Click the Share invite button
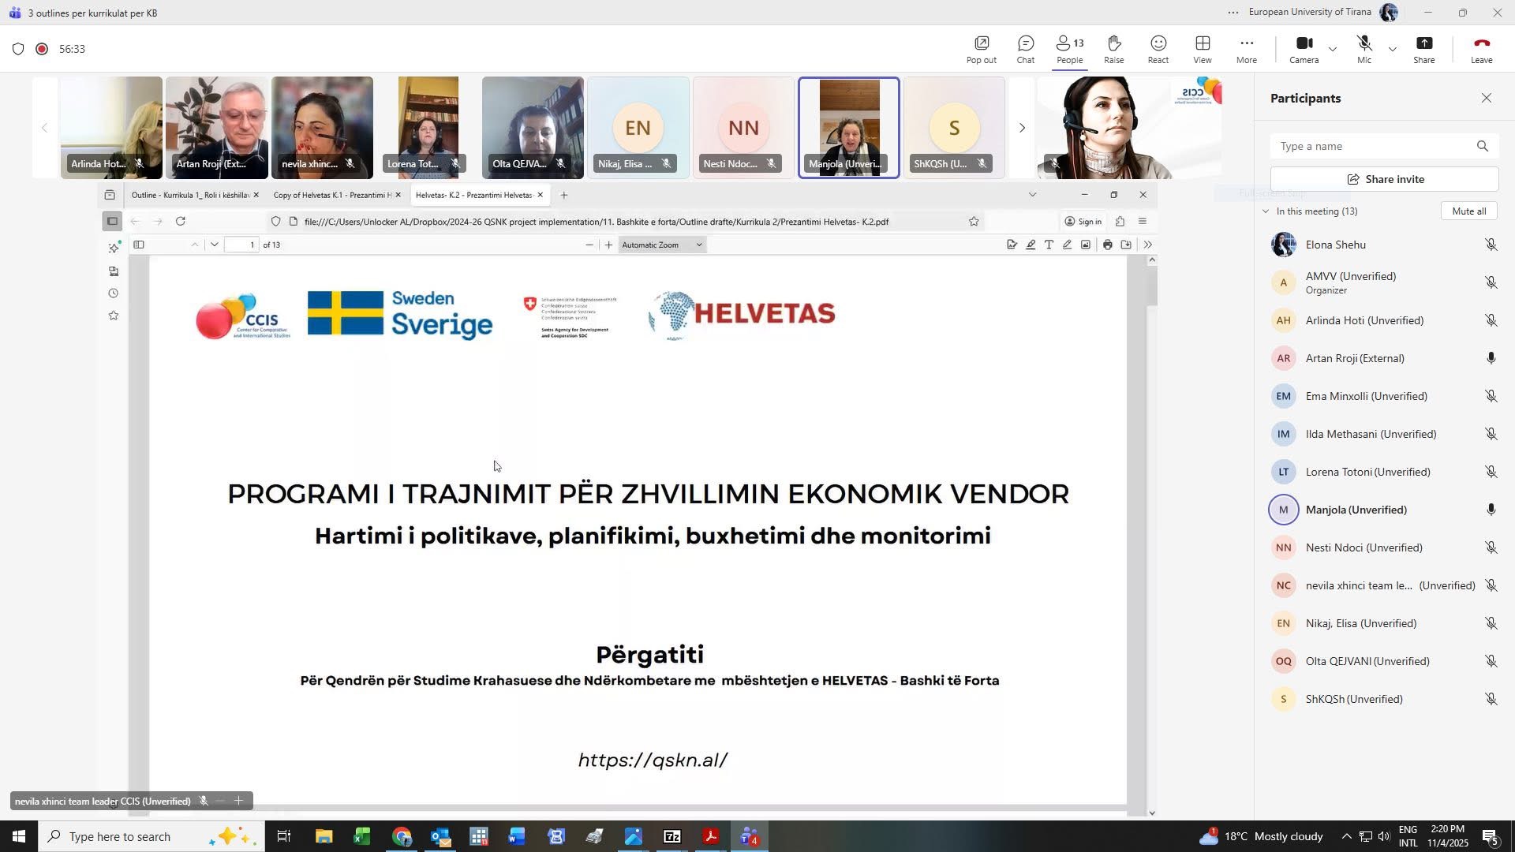The image size is (1515, 852). click(x=1384, y=179)
